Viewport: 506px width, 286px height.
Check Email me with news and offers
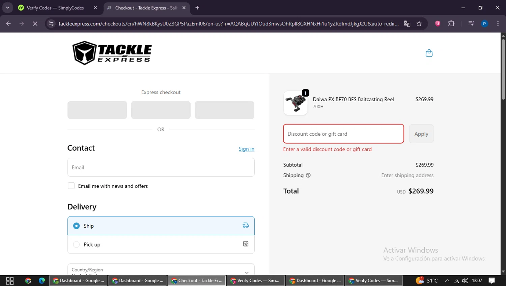(71, 186)
